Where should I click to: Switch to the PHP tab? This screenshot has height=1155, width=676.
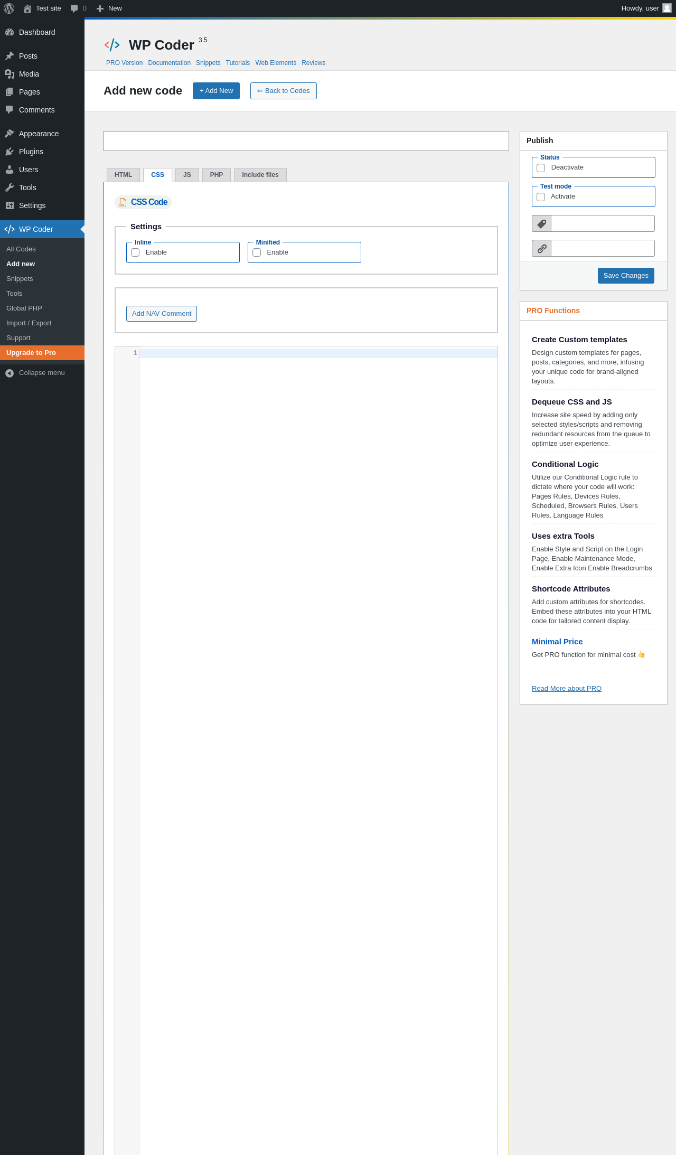[217, 175]
